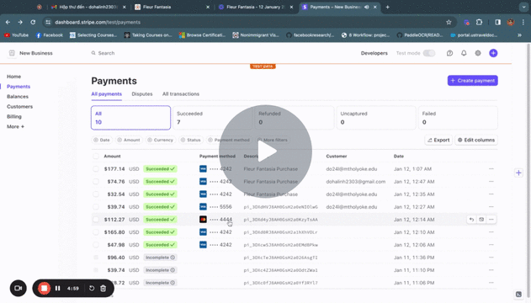
Task: Pause the screen recording
Action: coord(57,288)
